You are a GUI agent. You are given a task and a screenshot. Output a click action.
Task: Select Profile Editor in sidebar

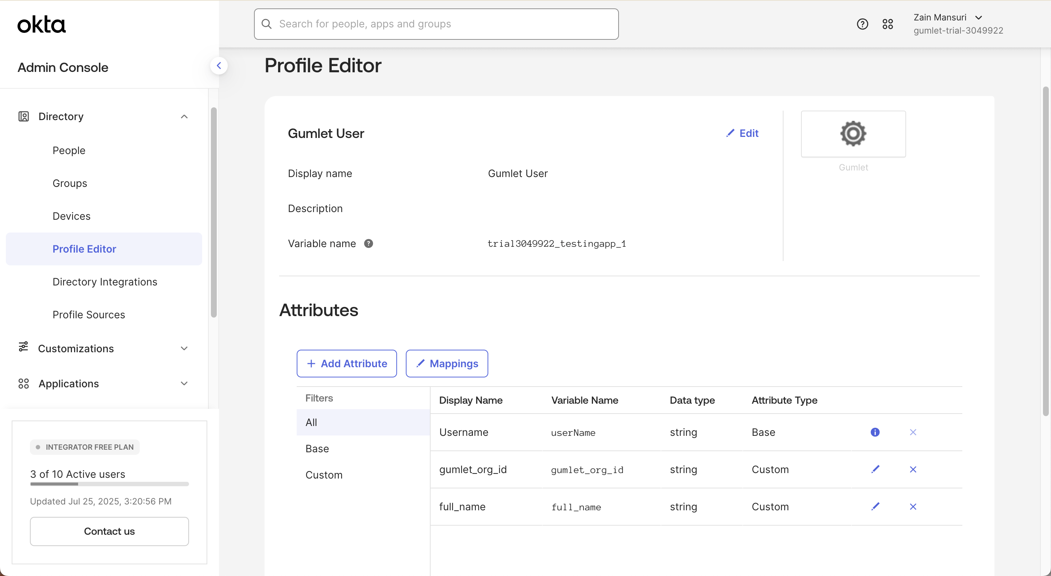click(x=104, y=249)
